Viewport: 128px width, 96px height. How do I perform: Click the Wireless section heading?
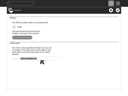(x=13, y=18)
